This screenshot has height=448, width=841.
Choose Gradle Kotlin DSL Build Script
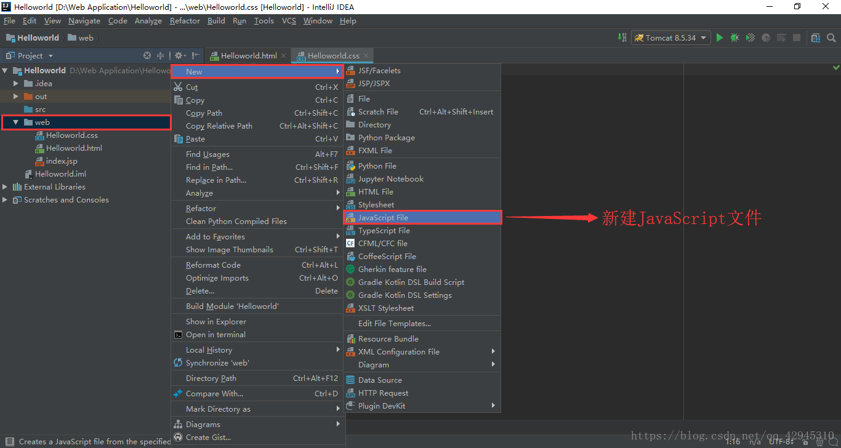(x=422, y=282)
